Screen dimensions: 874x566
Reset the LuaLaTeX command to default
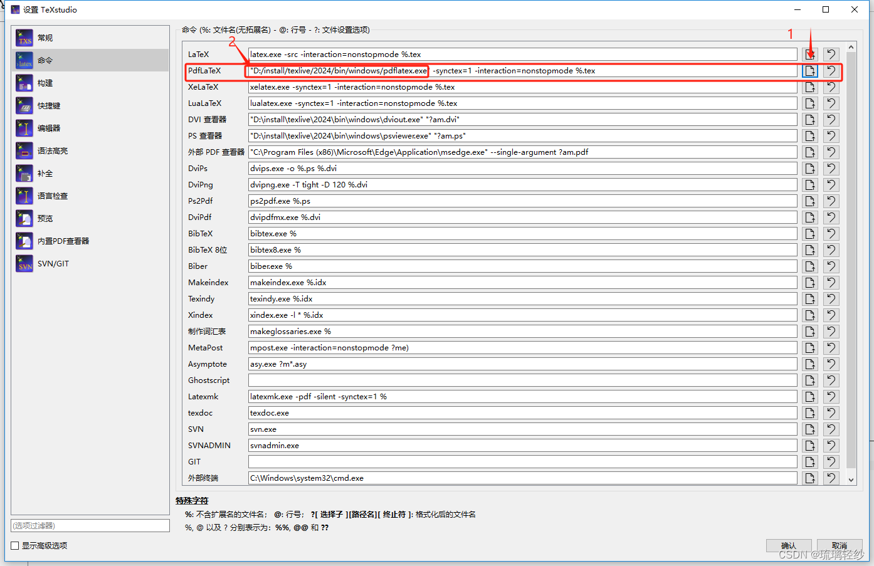831,103
